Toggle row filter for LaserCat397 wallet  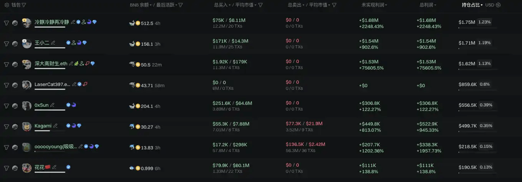point(7,85)
